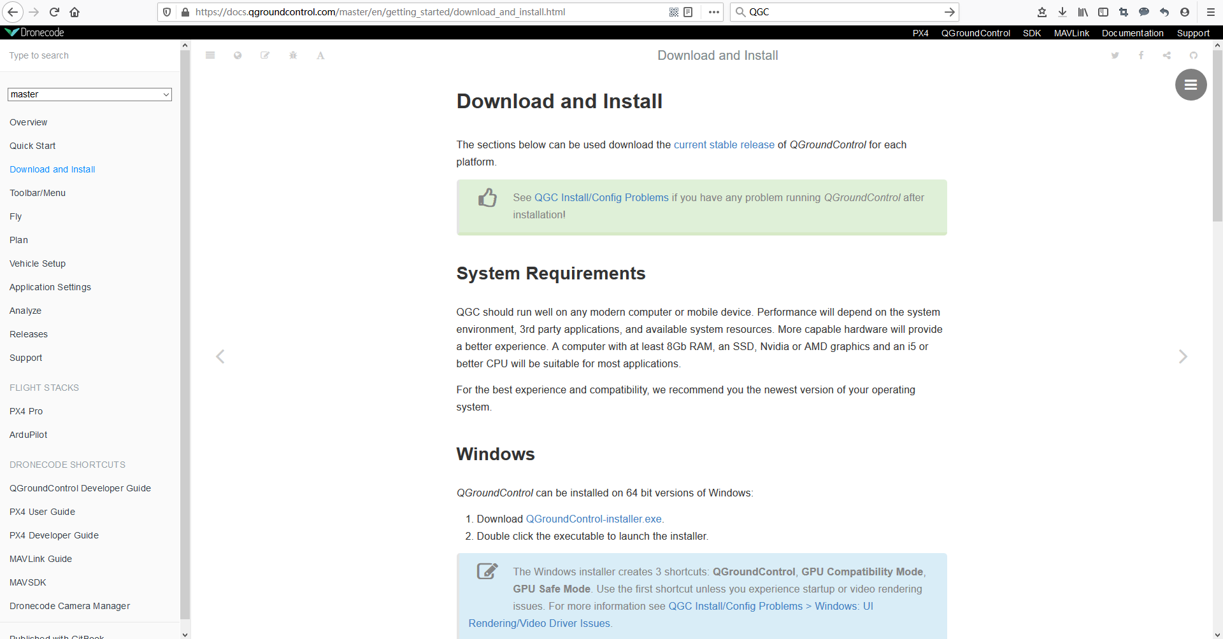Share page on Twitter icon

pyautogui.click(x=1115, y=55)
